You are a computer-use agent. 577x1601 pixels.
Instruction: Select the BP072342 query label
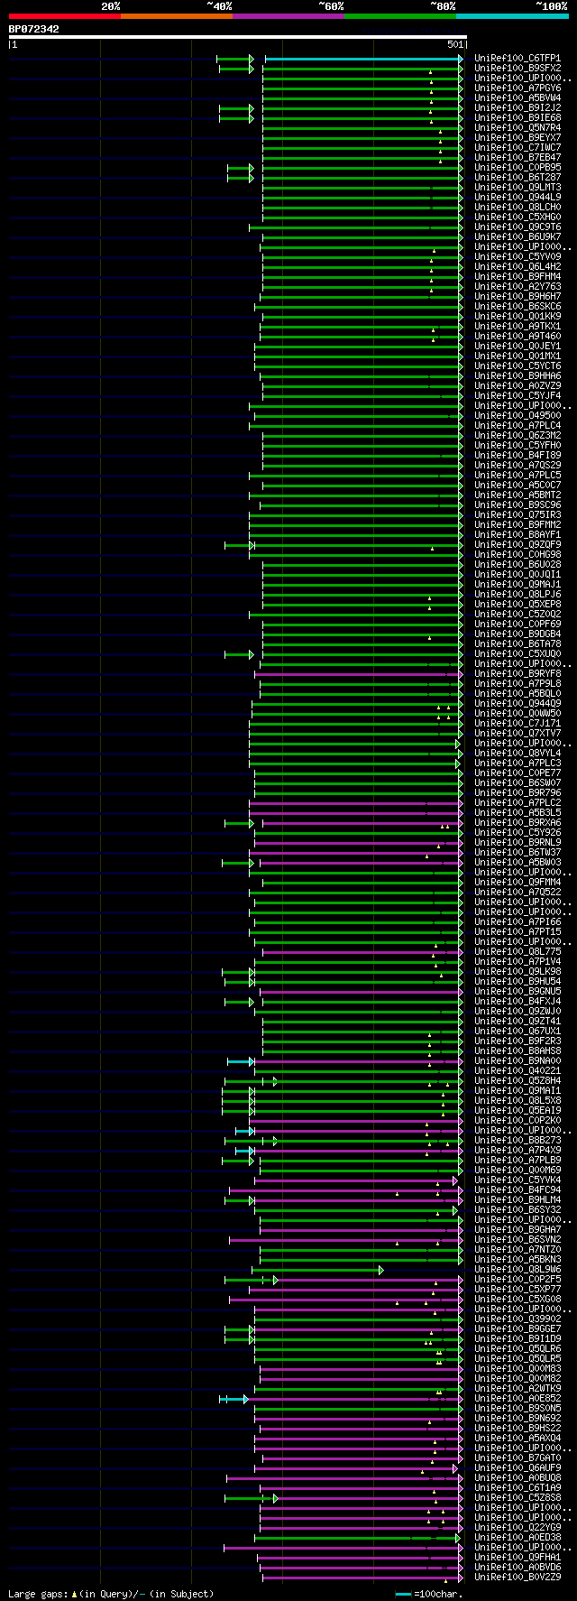pos(34,29)
